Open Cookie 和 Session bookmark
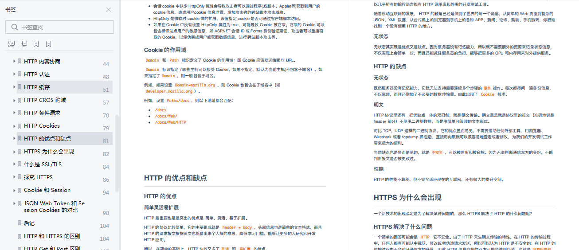The image size is (579, 250). [x=47, y=190]
